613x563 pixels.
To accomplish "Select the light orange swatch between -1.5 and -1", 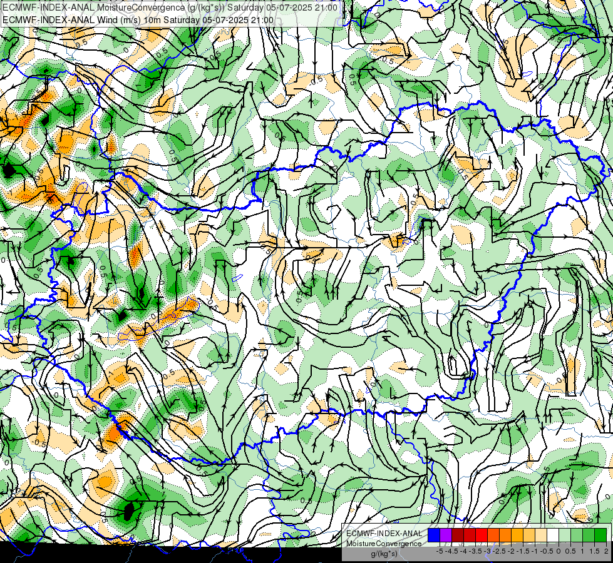I will tap(529, 535).
